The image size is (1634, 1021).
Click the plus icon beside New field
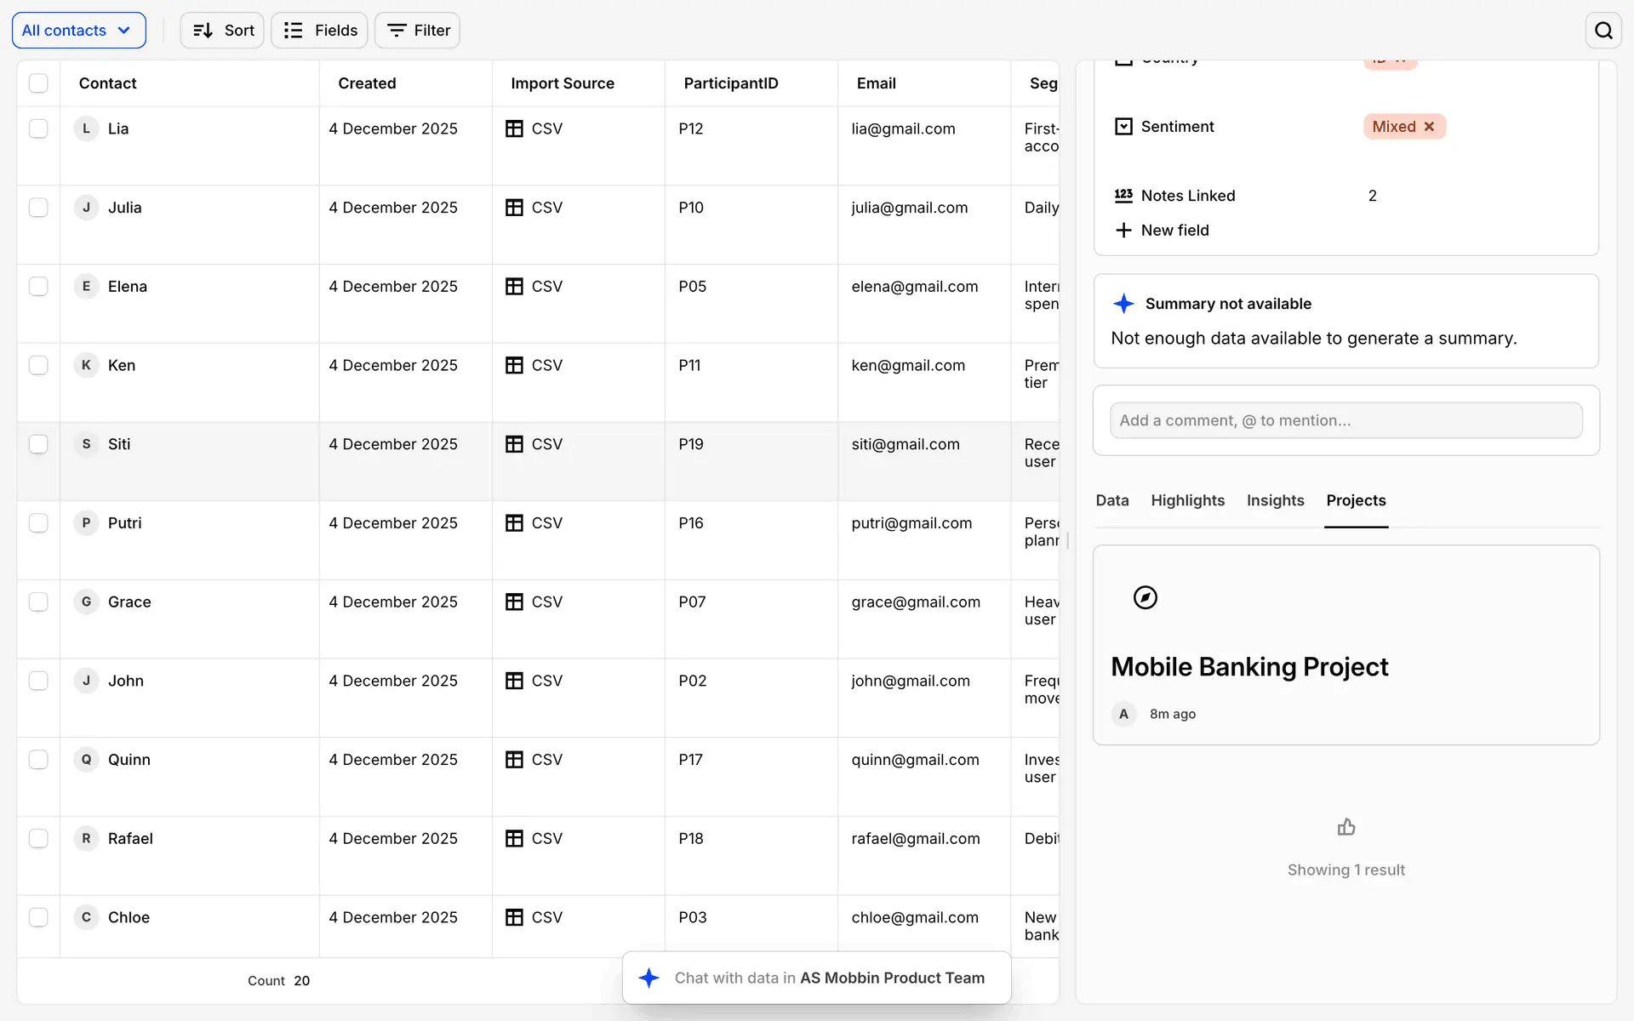pyautogui.click(x=1123, y=231)
